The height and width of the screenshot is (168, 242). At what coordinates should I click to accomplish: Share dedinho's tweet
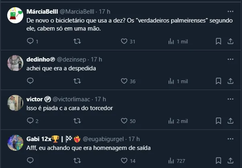tap(231, 81)
